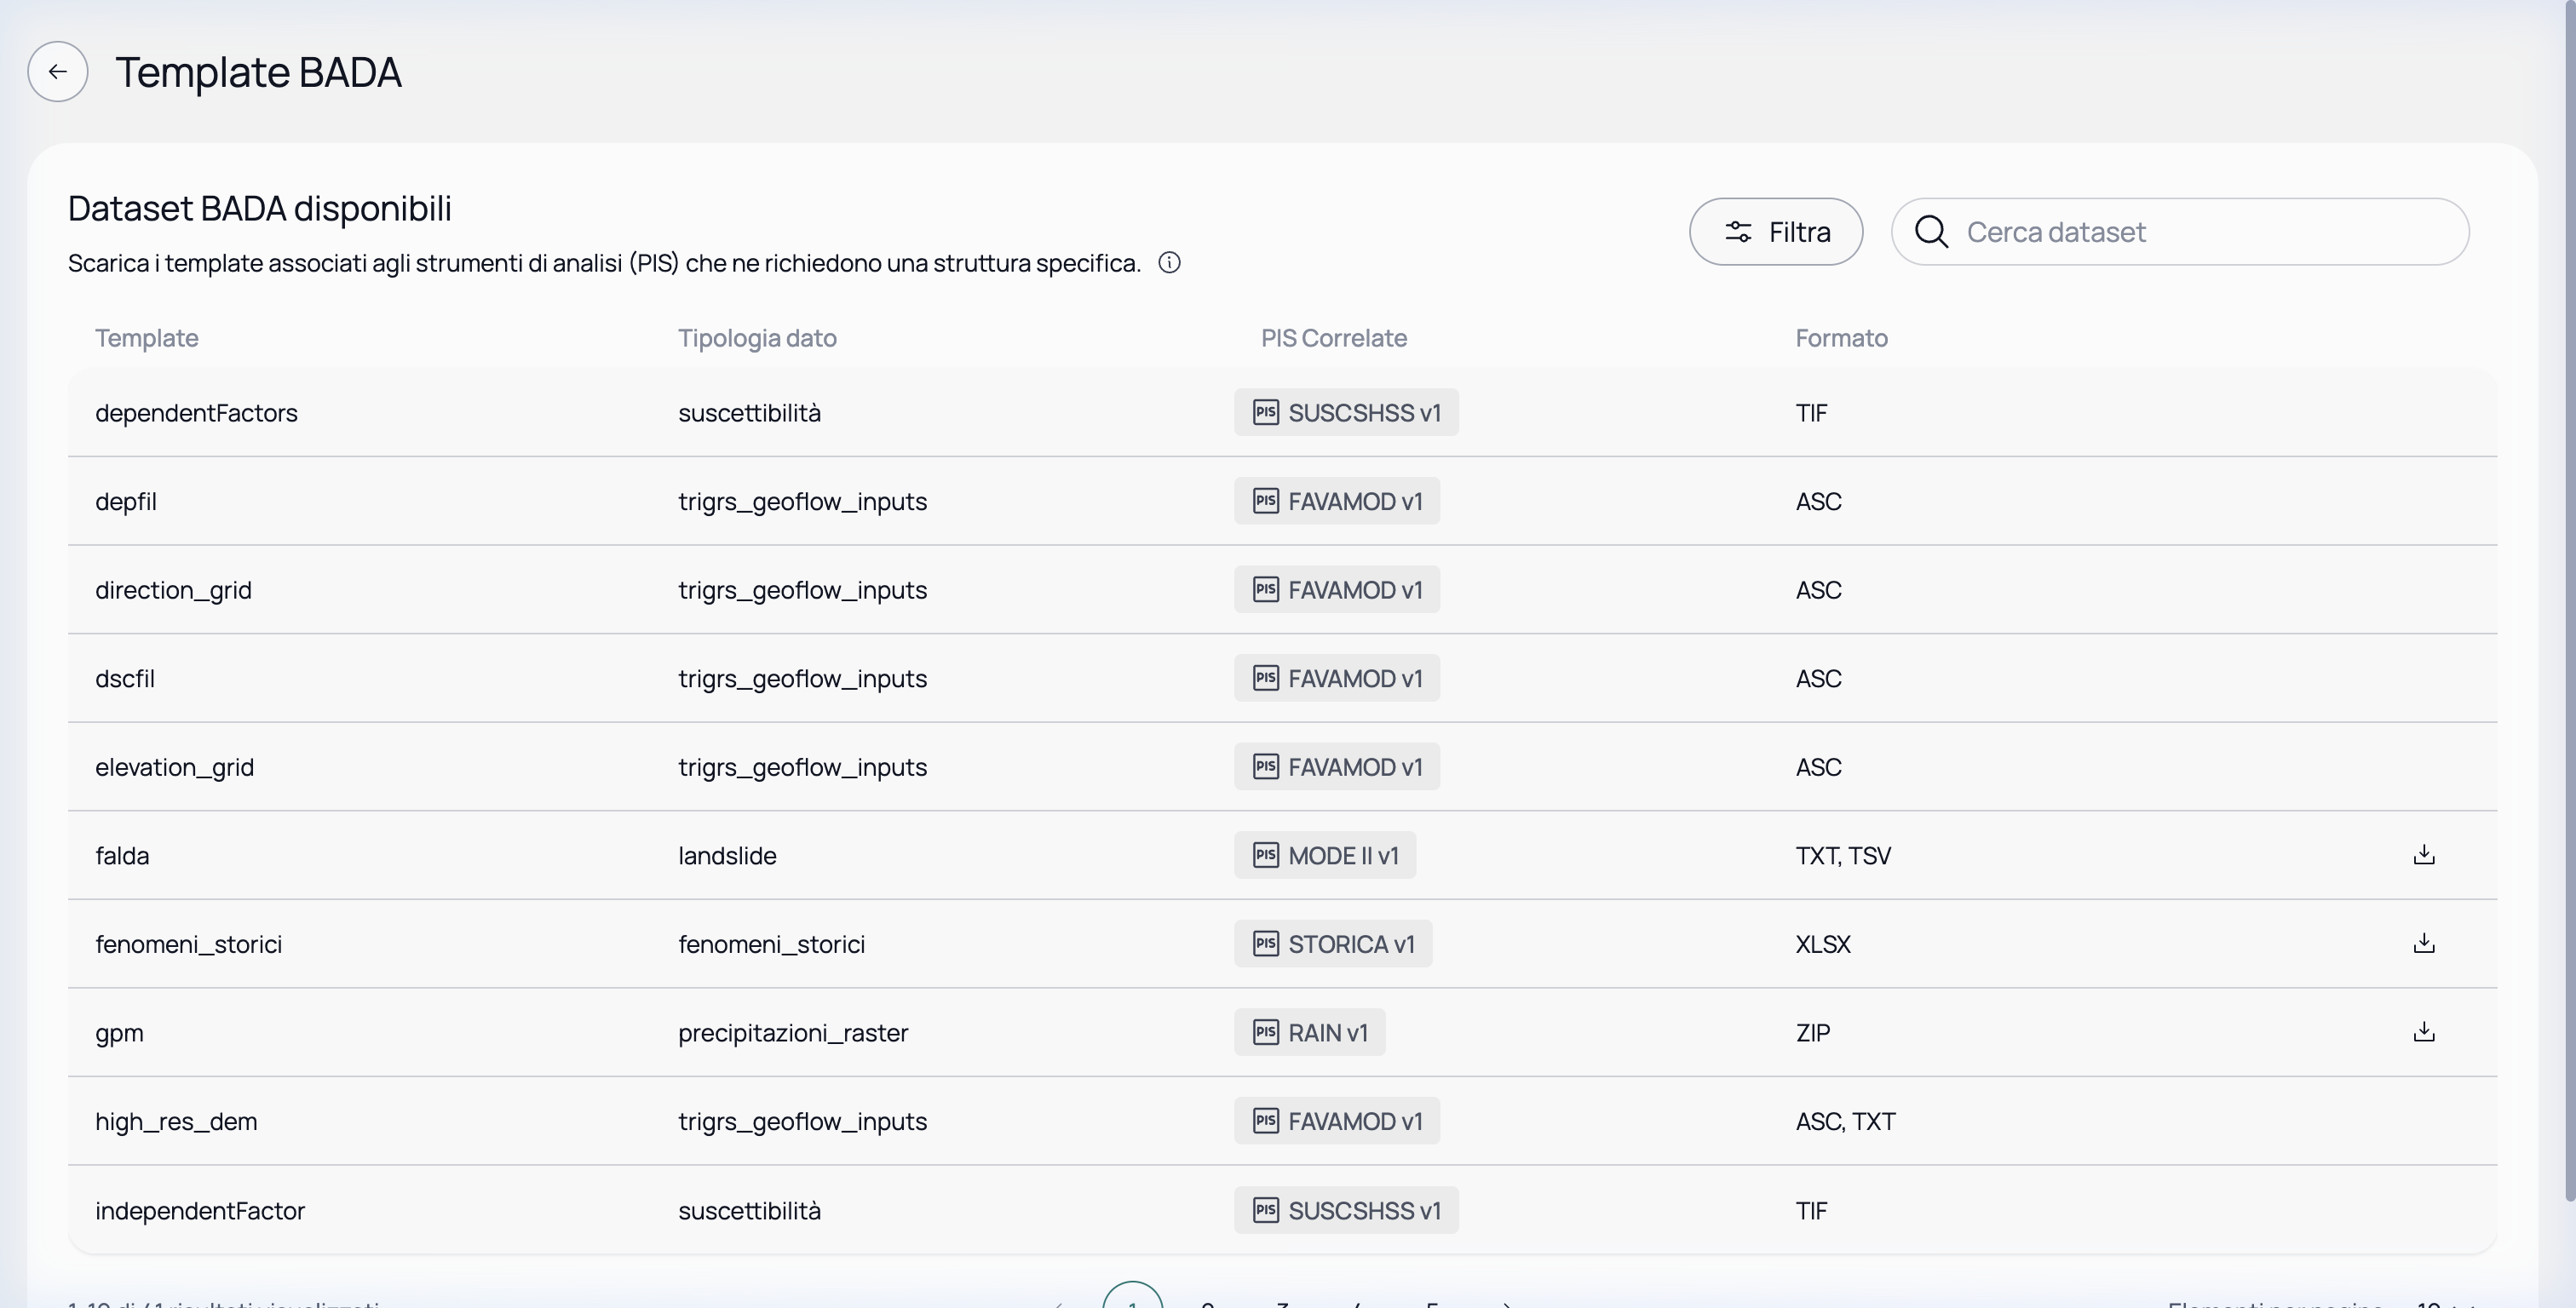Image resolution: width=2576 pixels, height=1308 pixels.
Task: Click the Tipologia dato column header
Action: 757,338
